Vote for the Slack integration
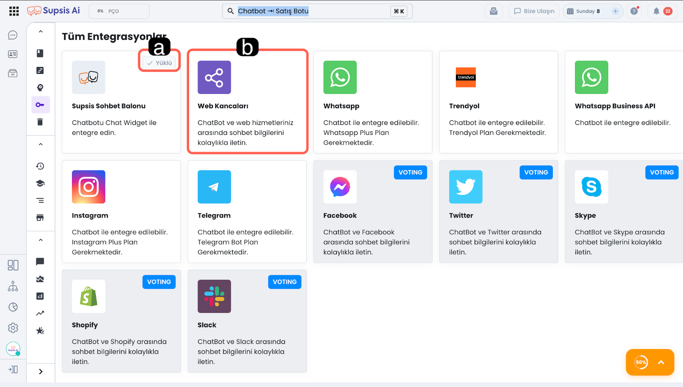 (x=284, y=282)
